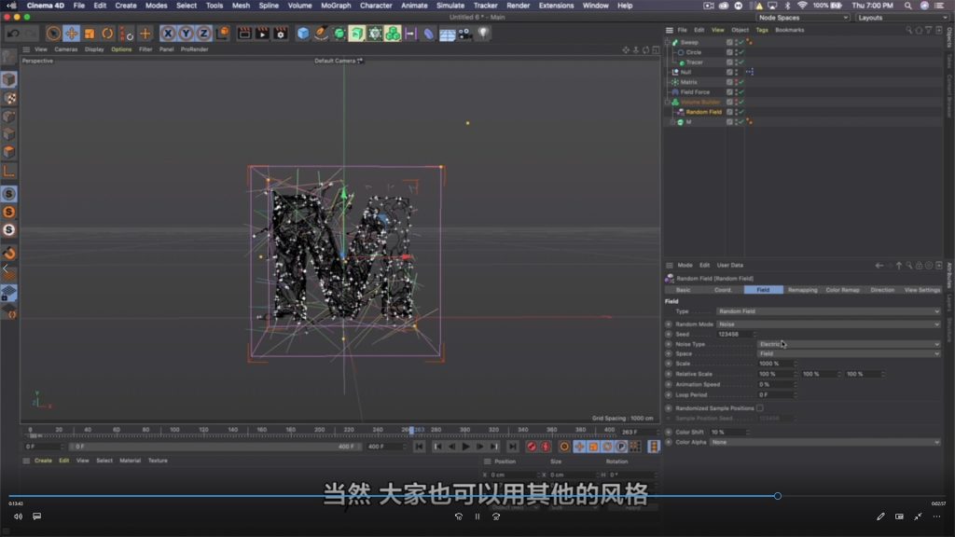955x537 pixels.
Task: Select the Move tool in top toolbar
Action: click(x=71, y=34)
